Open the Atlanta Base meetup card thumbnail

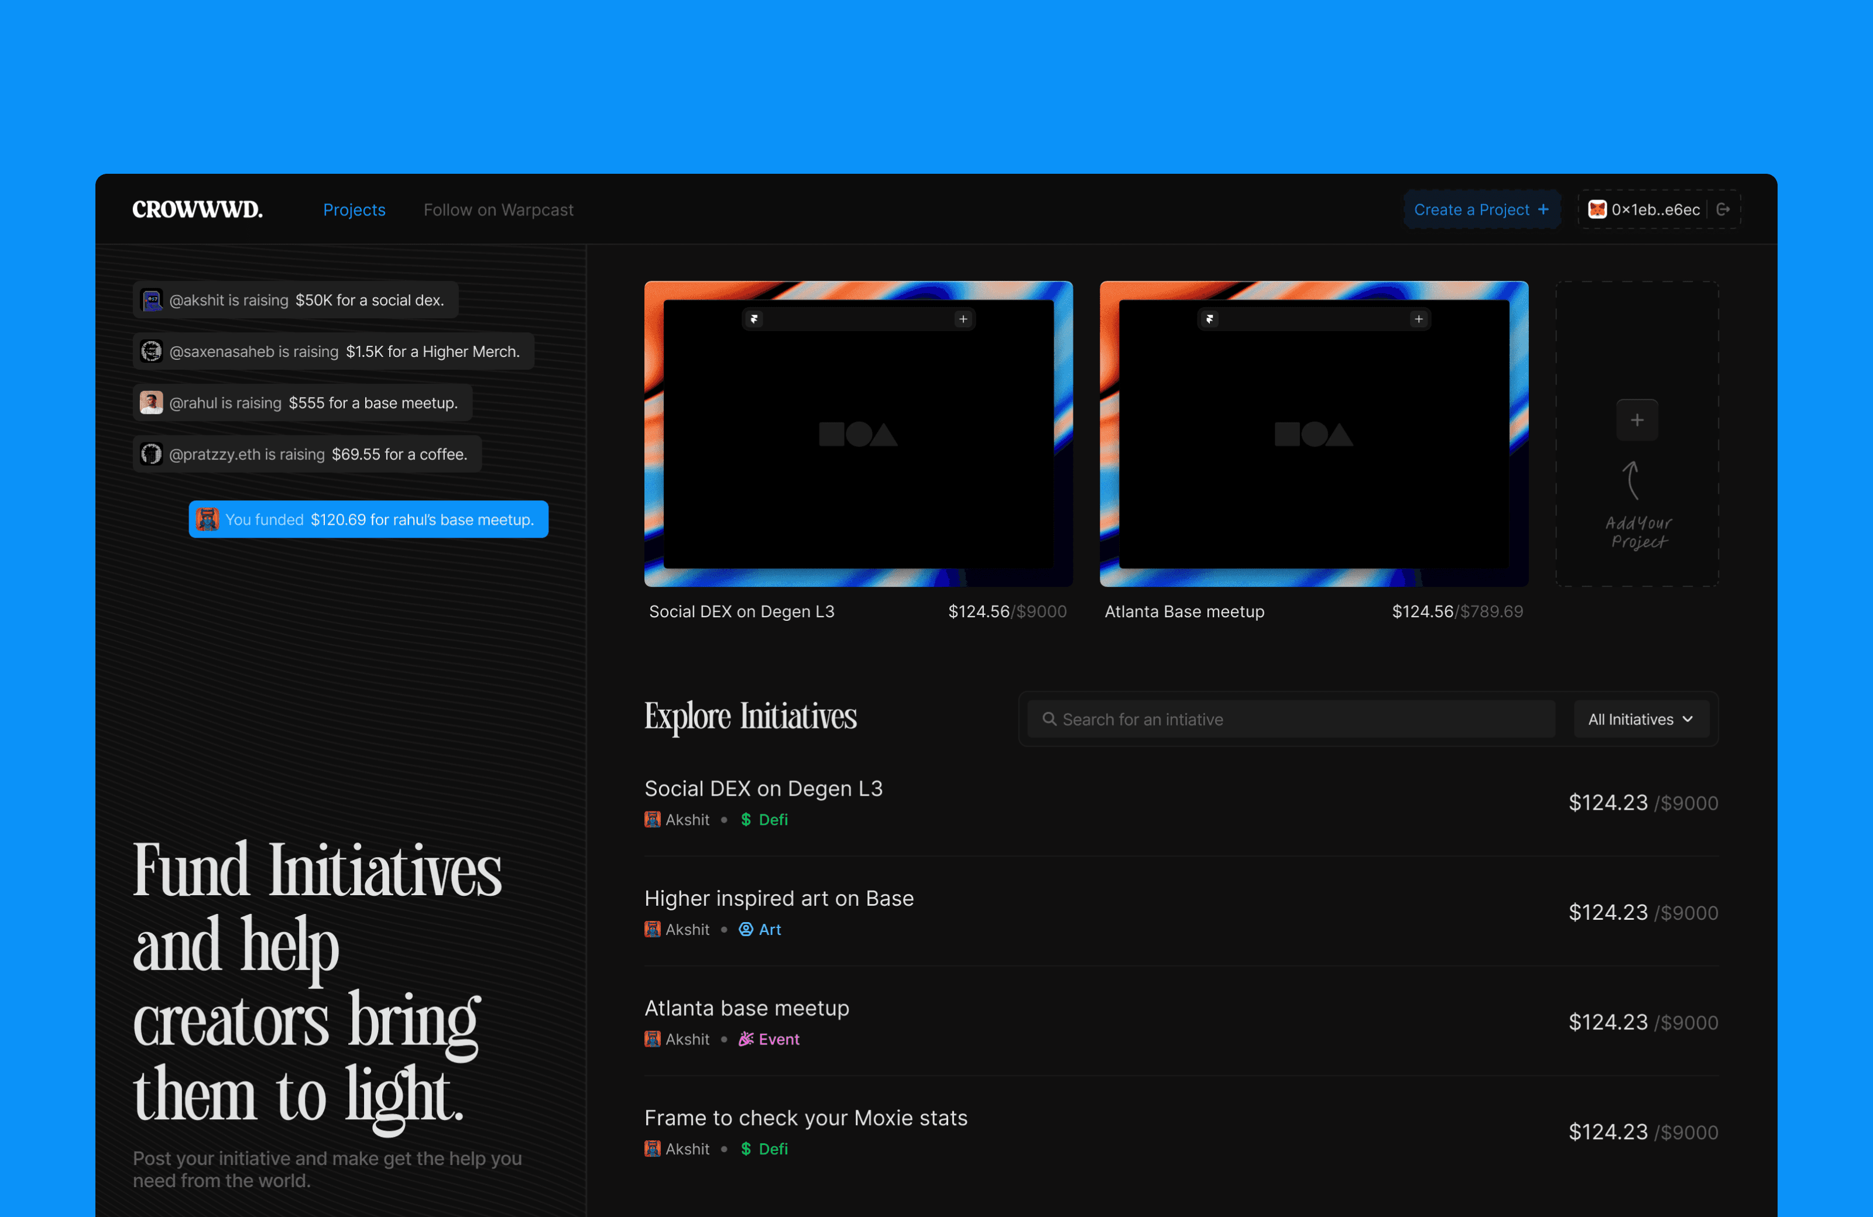[x=1314, y=434]
